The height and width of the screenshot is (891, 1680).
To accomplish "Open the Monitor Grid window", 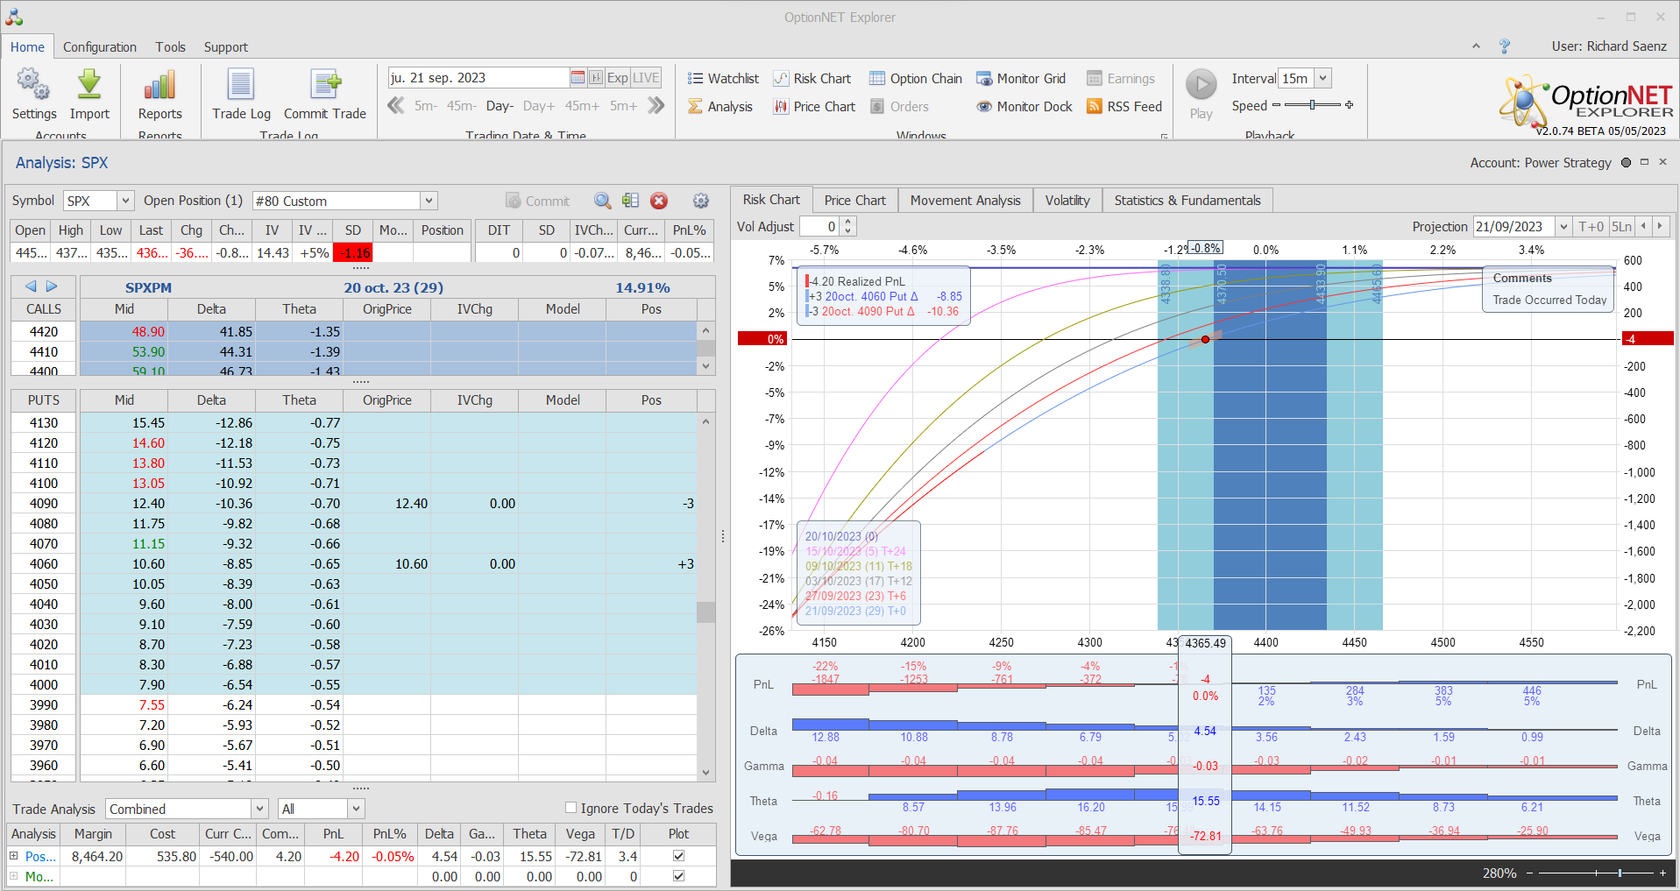I will (1021, 79).
